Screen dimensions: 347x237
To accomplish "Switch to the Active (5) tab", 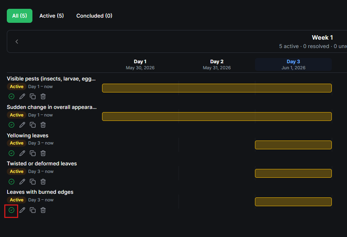I will click(52, 16).
